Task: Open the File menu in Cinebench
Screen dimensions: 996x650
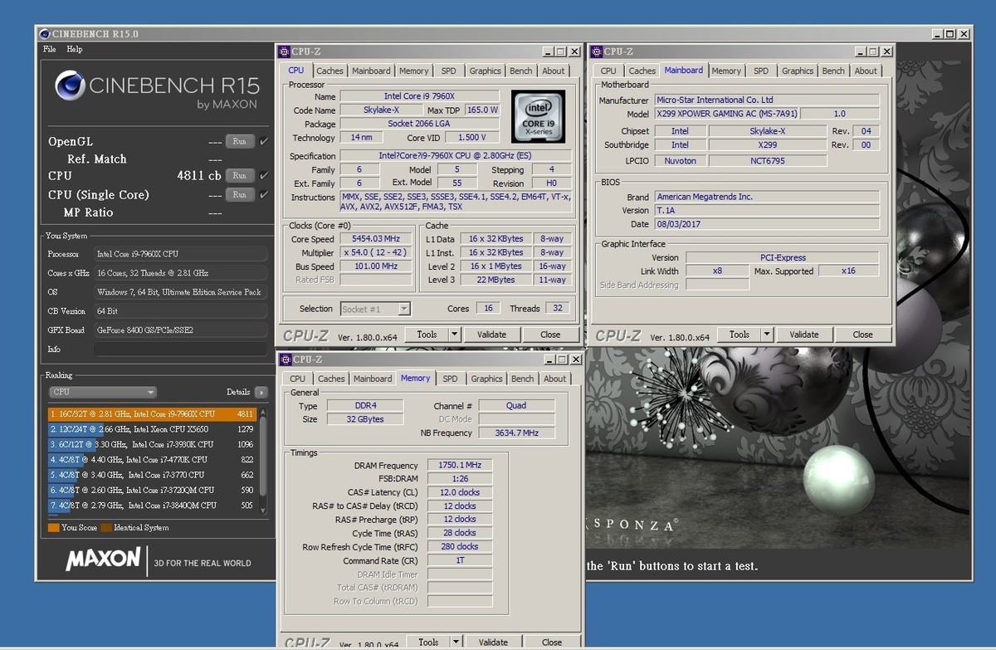Action: (x=48, y=49)
